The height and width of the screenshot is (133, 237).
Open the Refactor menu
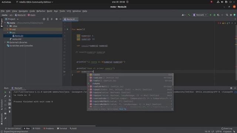pyautogui.click(x=41, y=11)
